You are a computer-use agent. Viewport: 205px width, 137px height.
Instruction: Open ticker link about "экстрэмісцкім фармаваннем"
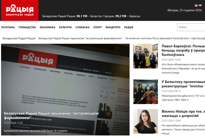(x=80, y=38)
